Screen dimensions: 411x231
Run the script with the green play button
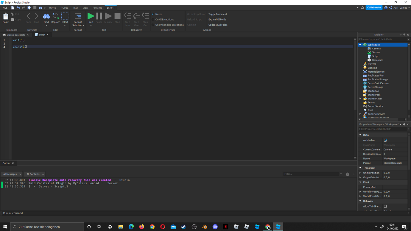(91, 16)
